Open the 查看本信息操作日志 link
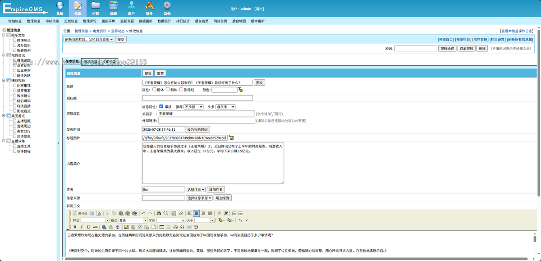 coord(517,31)
